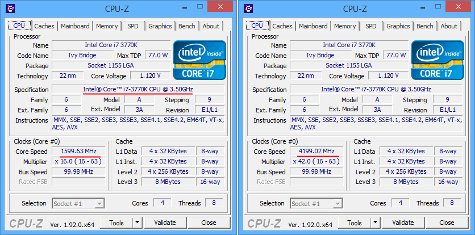The width and height of the screenshot is (475, 235).
Task: Click Ext. Model 3A value in right window
Action: coord(377,110)
